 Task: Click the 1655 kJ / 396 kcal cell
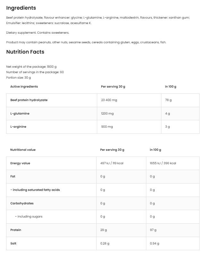(x=163, y=163)
